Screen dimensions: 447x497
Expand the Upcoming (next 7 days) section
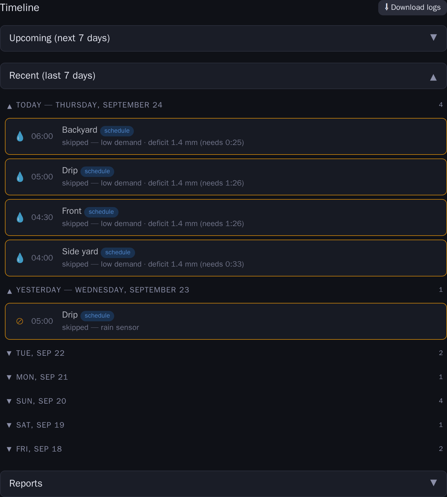pyautogui.click(x=223, y=38)
